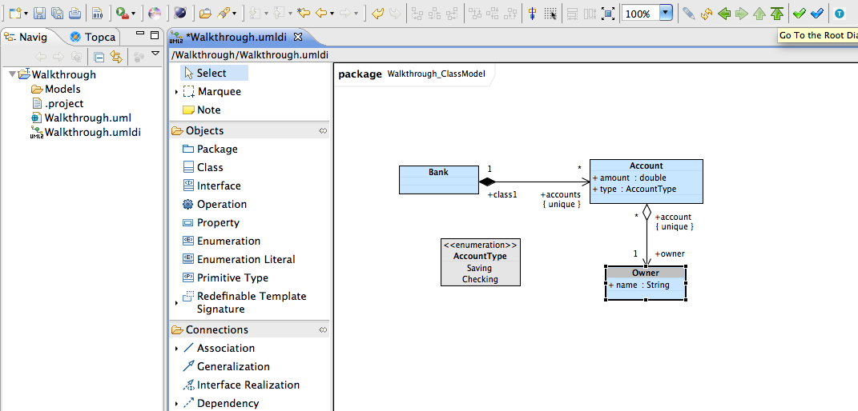Open the Run external tools dropdown

tap(133, 14)
